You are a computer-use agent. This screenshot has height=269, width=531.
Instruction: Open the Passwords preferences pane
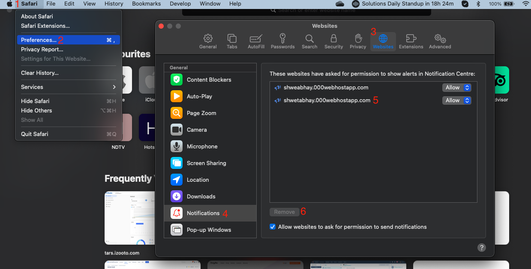tap(283, 41)
